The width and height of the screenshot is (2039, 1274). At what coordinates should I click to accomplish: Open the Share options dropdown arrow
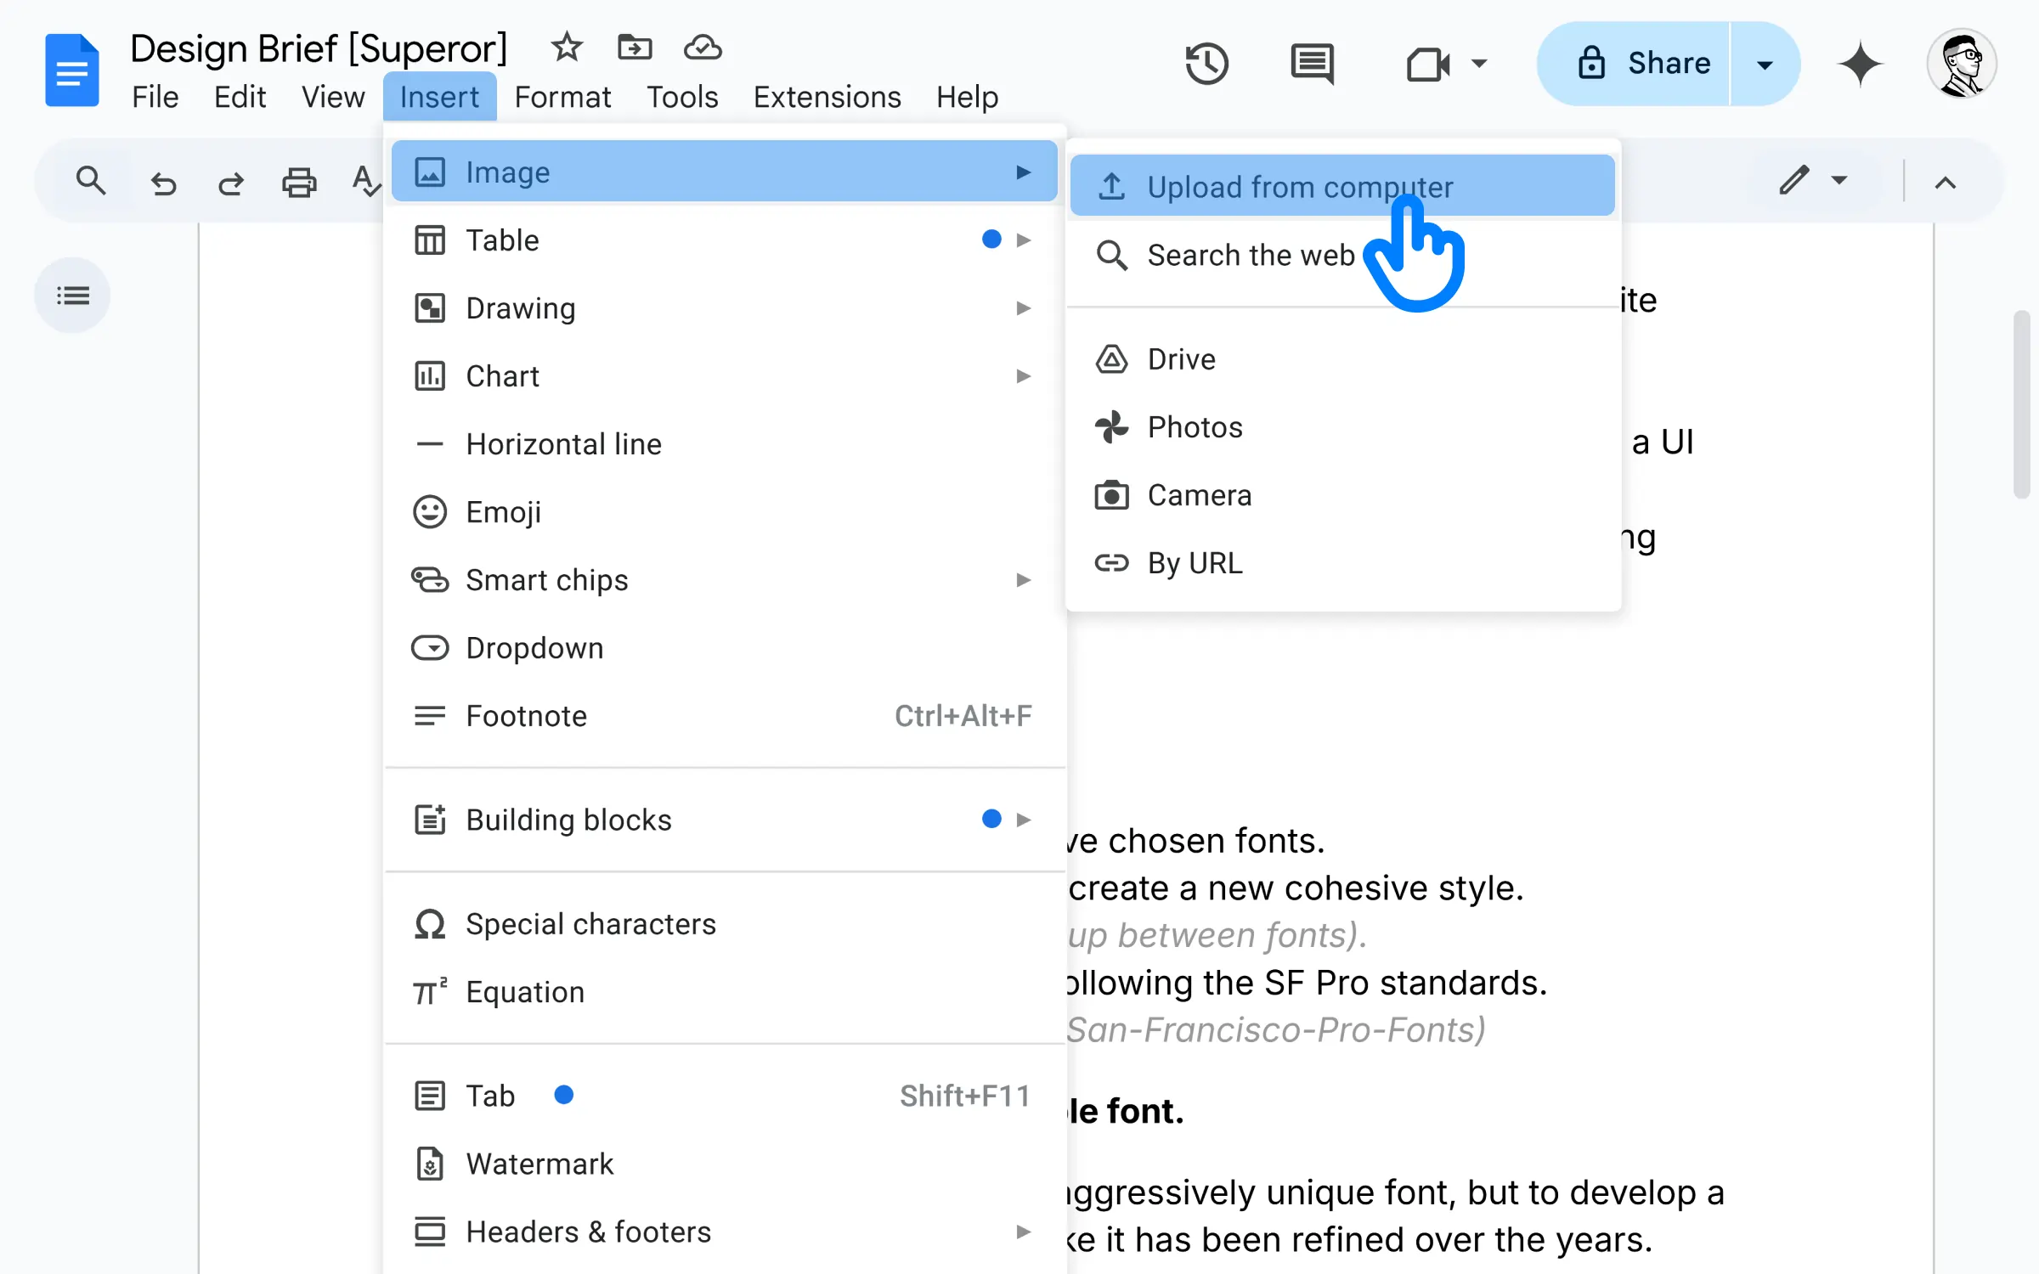1765,64
